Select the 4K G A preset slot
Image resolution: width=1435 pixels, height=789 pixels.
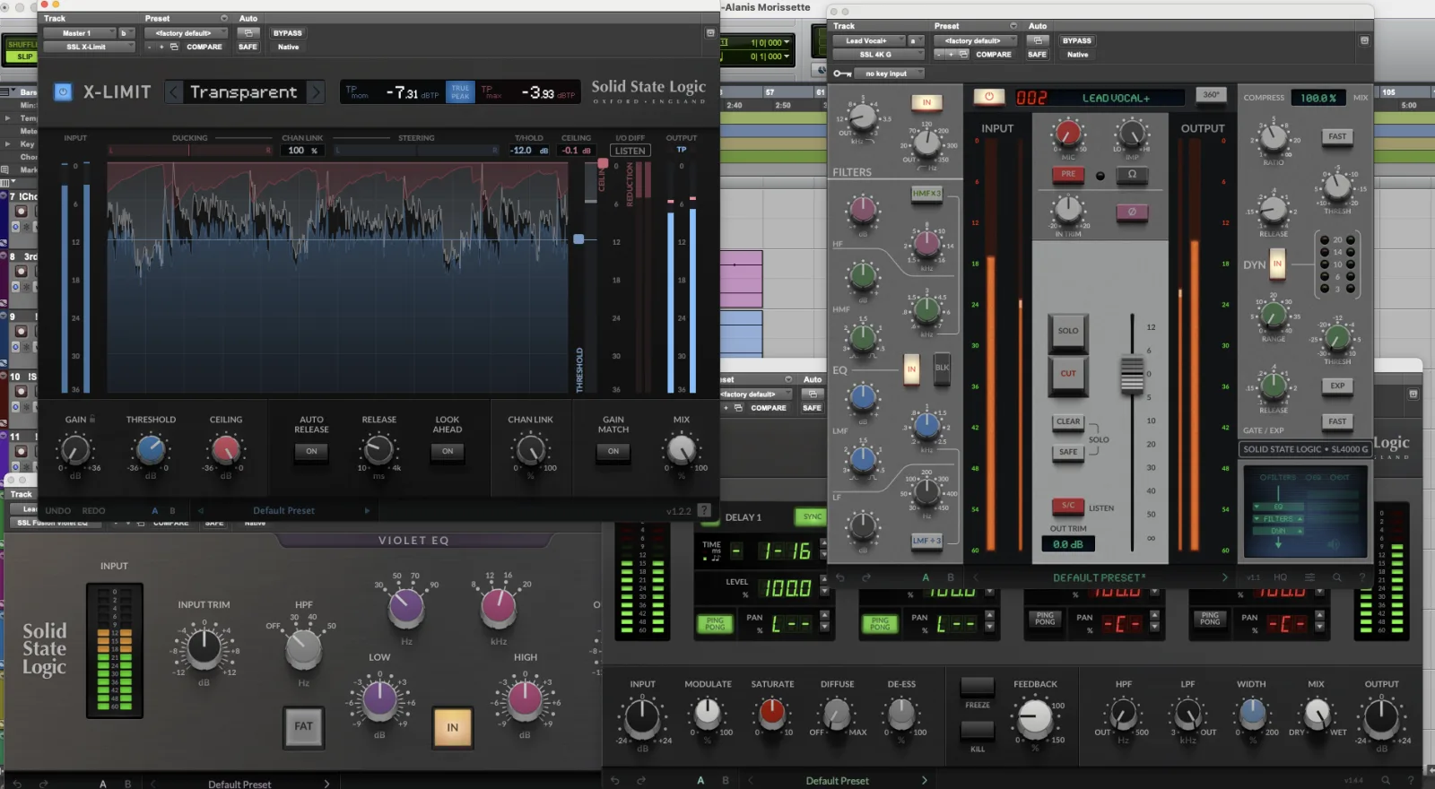926,577
